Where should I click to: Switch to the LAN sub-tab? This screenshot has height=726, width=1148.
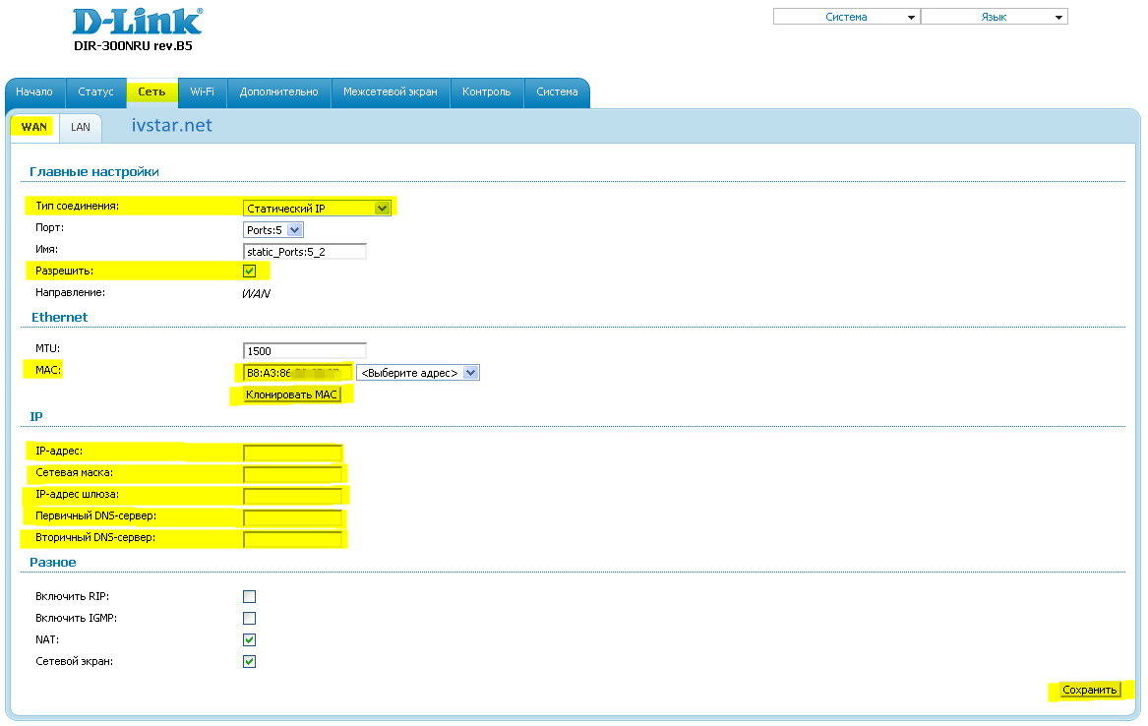[80, 127]
